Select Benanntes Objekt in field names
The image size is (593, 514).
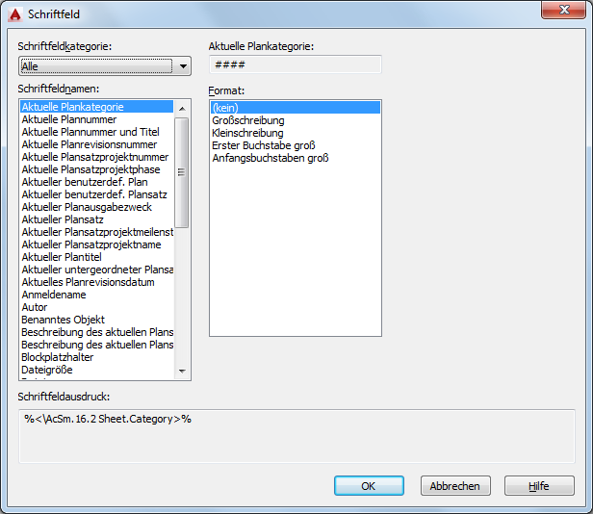[64, 320]
